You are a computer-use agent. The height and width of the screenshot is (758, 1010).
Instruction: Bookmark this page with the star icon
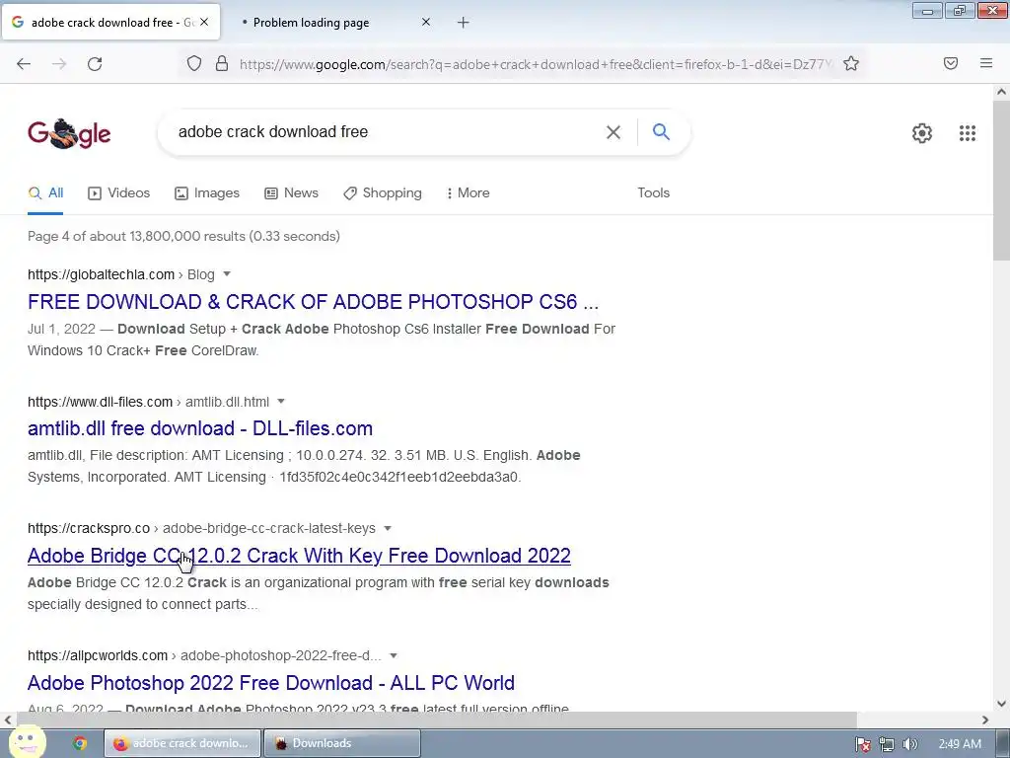[851, 63]
